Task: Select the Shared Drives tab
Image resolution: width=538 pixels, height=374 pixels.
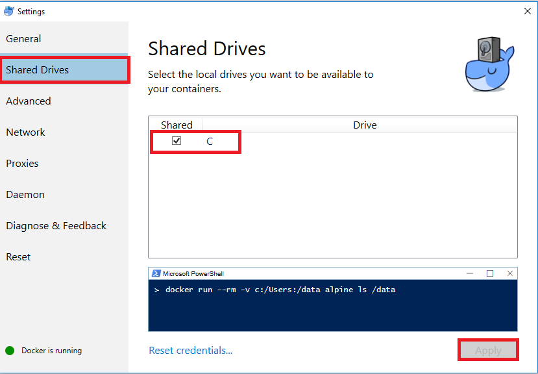Action: pos(64,70)
